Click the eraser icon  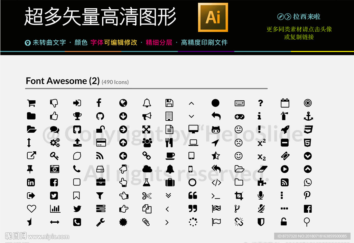click(x=263, y=169)
